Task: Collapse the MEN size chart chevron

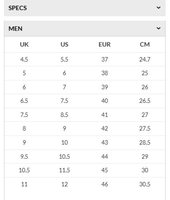Action: tap(158, 28)
